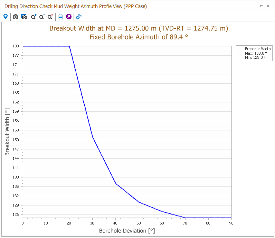The image size is (275, 238).
Task: Maximize the profile view panel
Action: point(262,6)
